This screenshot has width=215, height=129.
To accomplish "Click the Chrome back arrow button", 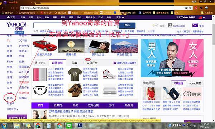I will tap(3, 8).
